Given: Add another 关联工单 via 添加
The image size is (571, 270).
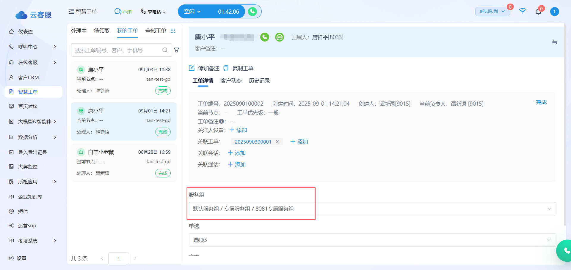Looking at the screenshot, I should click(299, 142).
